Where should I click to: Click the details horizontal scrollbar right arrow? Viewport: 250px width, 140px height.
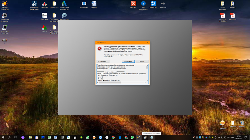click(x=145, y=82)
